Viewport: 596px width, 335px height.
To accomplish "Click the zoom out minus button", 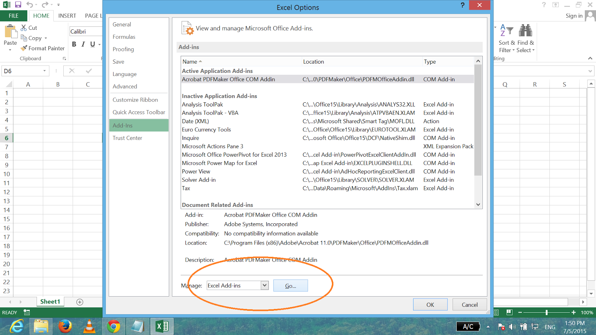I will (520, 313).
